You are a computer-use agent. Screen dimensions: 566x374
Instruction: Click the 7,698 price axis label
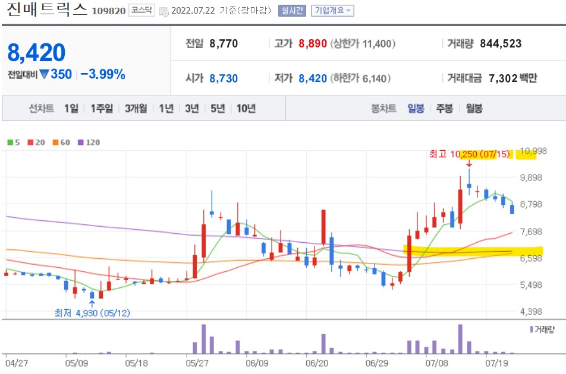click(531, 232)
